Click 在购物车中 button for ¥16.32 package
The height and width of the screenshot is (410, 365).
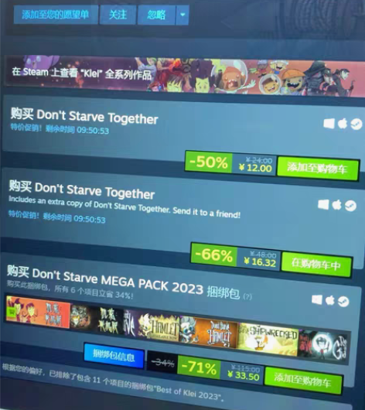316,265
